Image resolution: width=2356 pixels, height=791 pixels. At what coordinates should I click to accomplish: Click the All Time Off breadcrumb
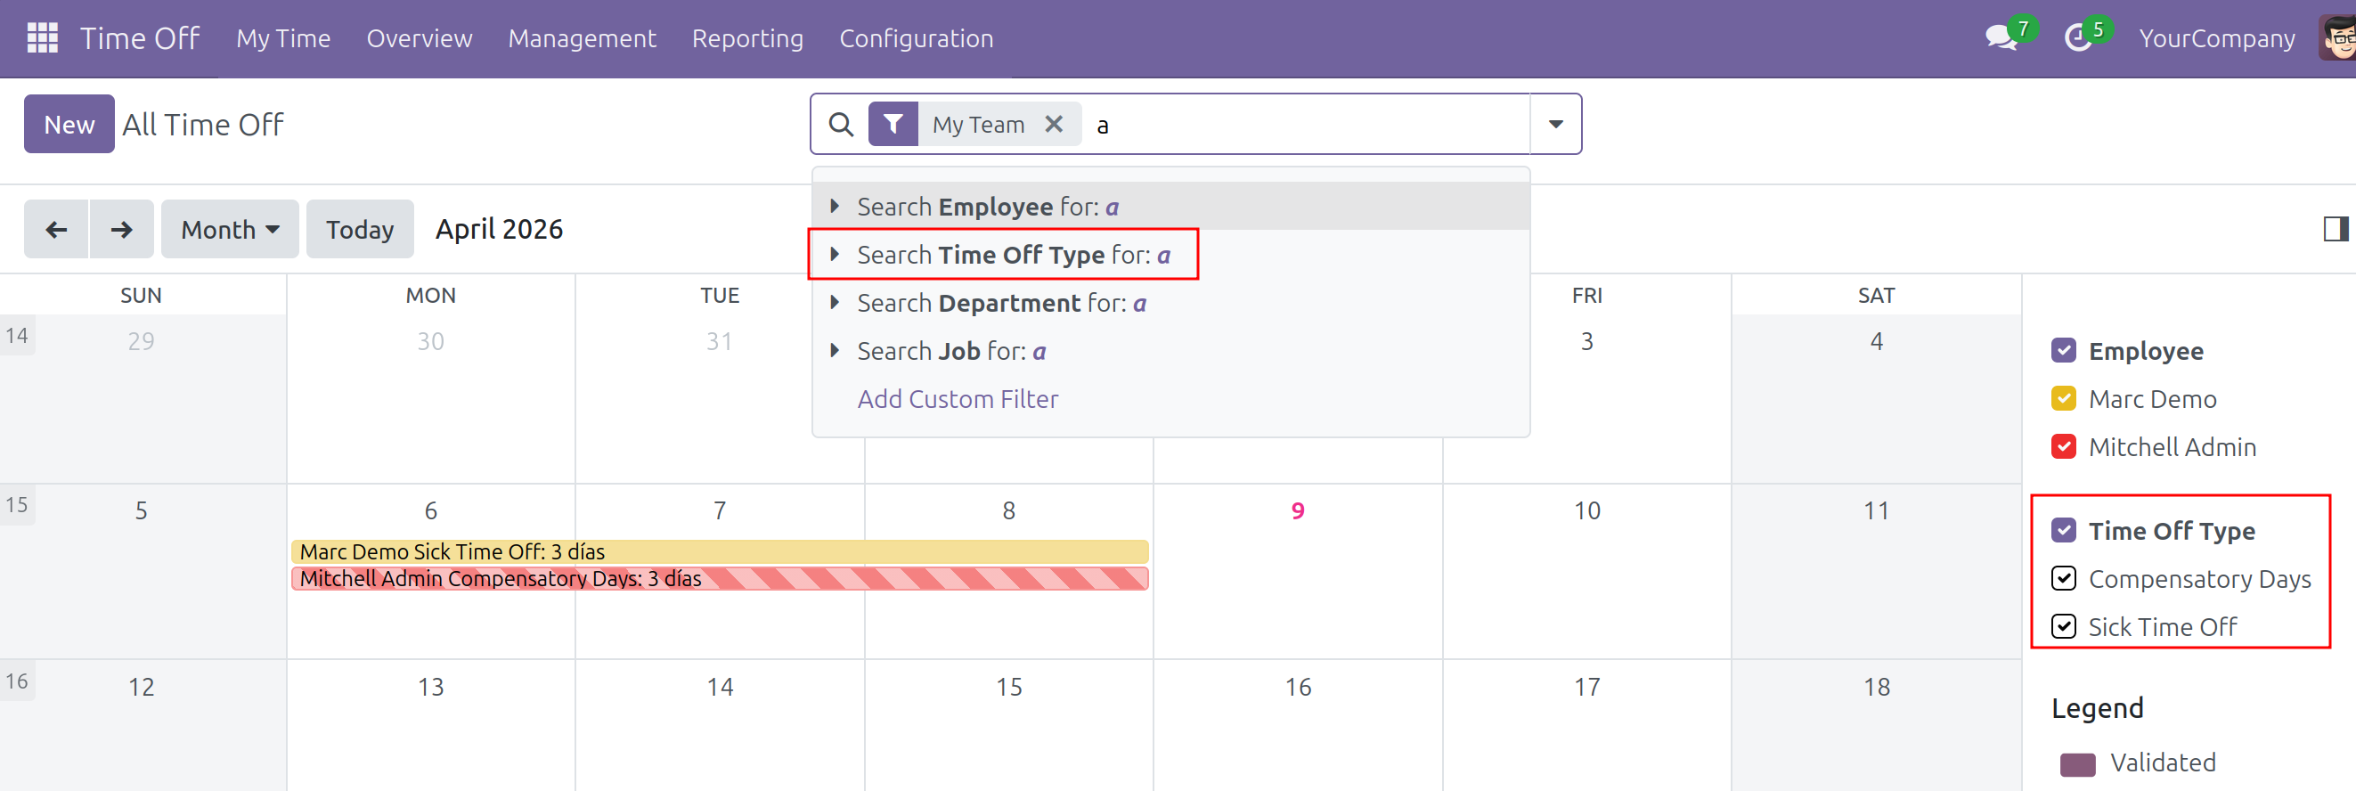click(x=203, y=125)
